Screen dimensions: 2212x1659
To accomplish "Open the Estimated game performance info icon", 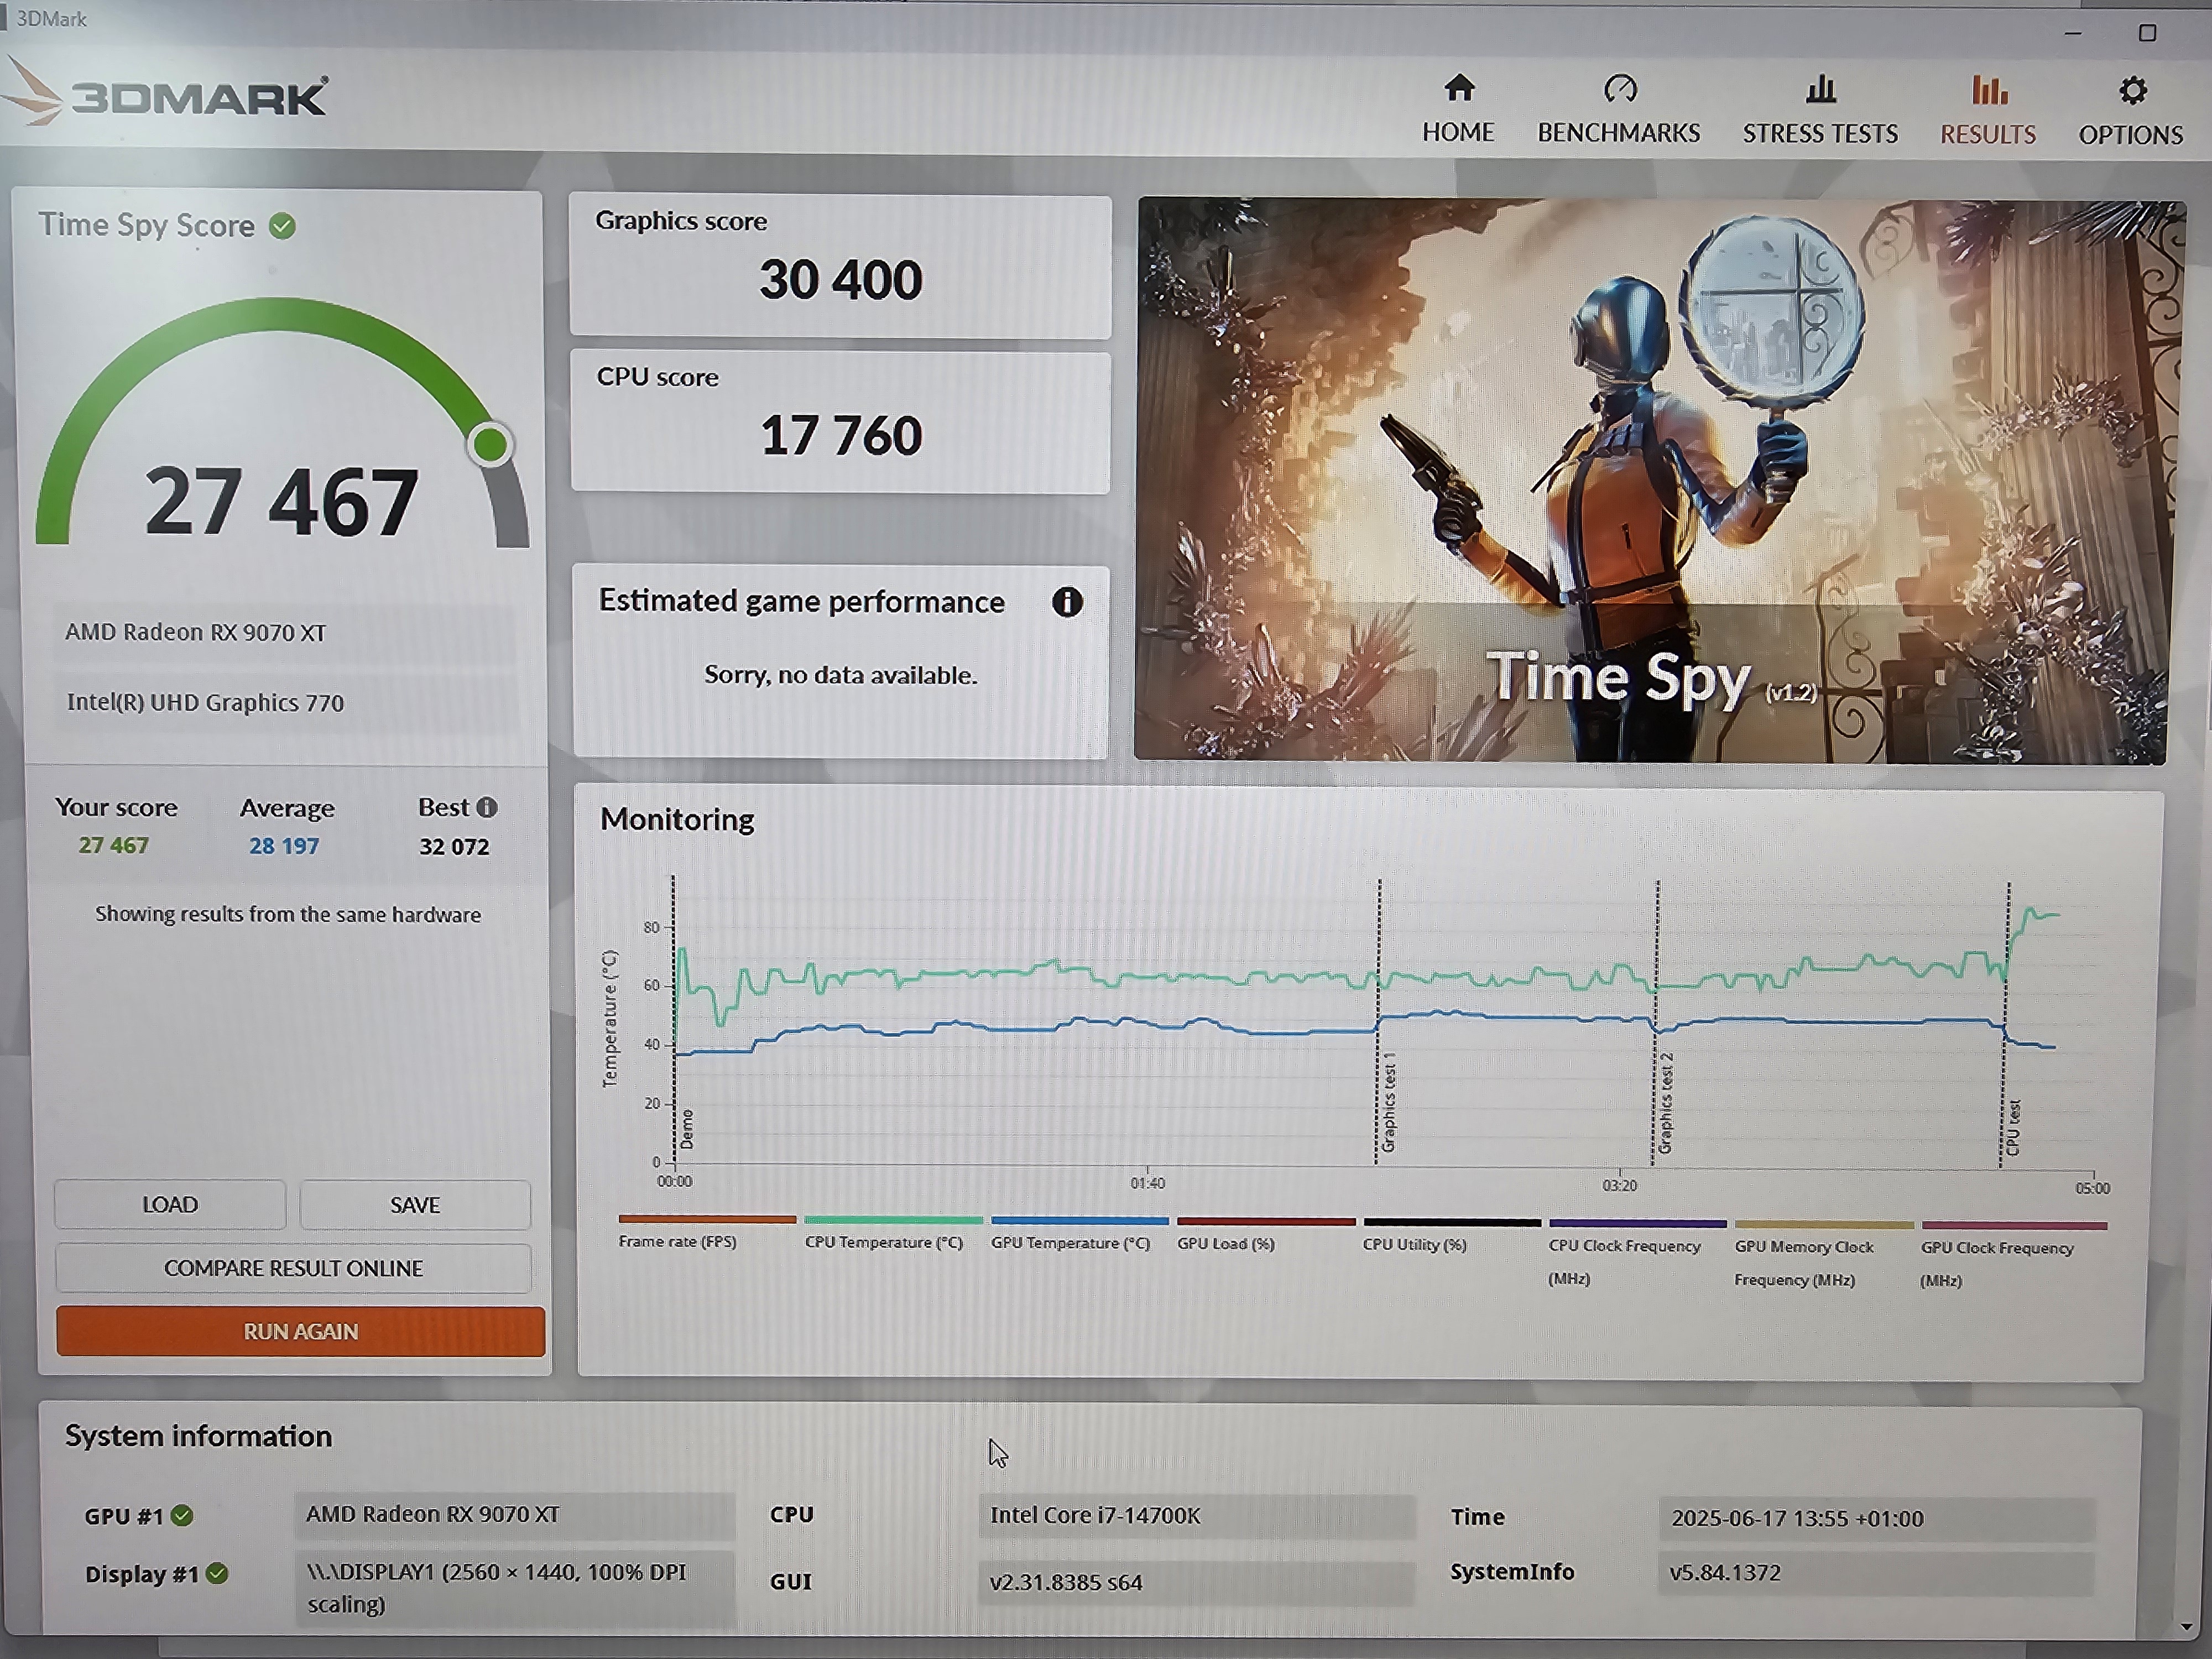I will click(1067, 602).
